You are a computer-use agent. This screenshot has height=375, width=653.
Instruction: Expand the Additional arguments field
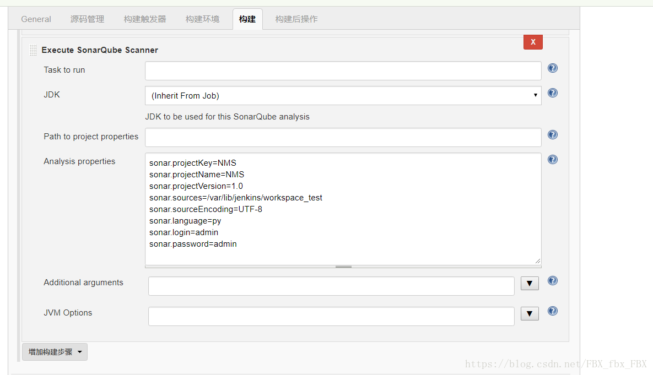530,284
